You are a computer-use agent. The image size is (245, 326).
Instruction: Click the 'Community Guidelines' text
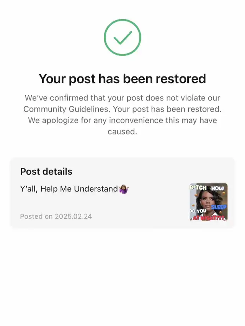(x=67, y=109)
